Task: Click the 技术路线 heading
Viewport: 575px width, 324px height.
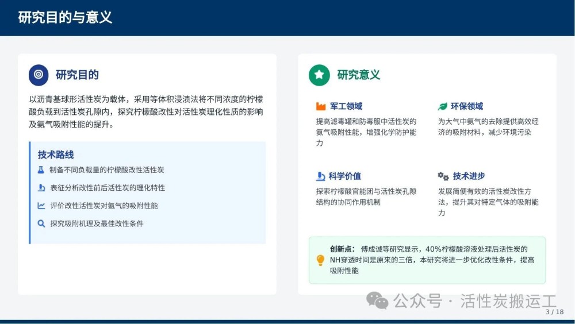Action: pyautogui.click(x=56, y=155)
